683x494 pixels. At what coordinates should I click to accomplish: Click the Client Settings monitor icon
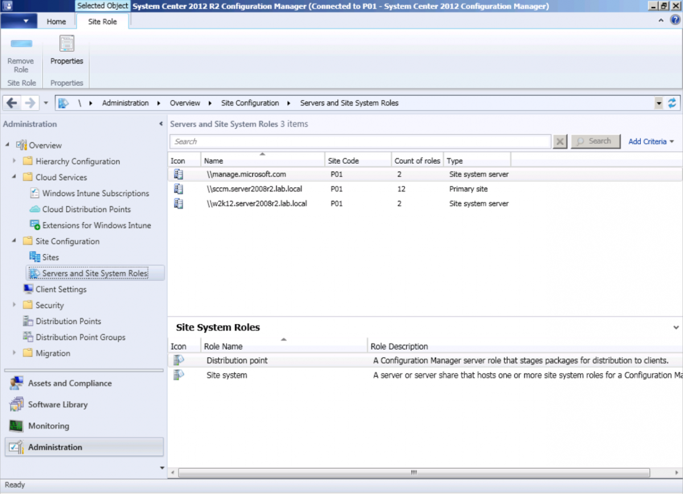coord(28,289)
